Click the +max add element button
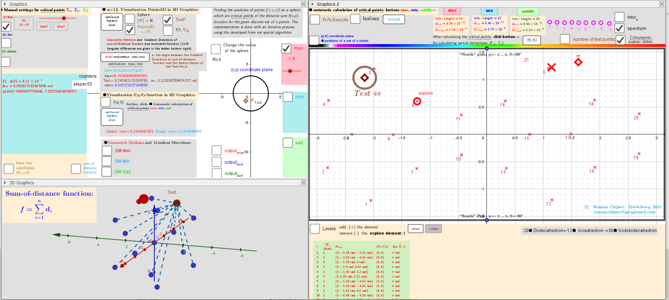The image size is (669, 300). [x=416, y=229]
